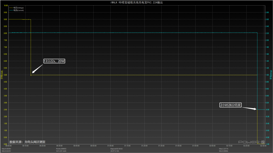Click the 0.60 current axis label
Image resolution: width=273 pixels, height=153 pixels.
coord(267,89)
